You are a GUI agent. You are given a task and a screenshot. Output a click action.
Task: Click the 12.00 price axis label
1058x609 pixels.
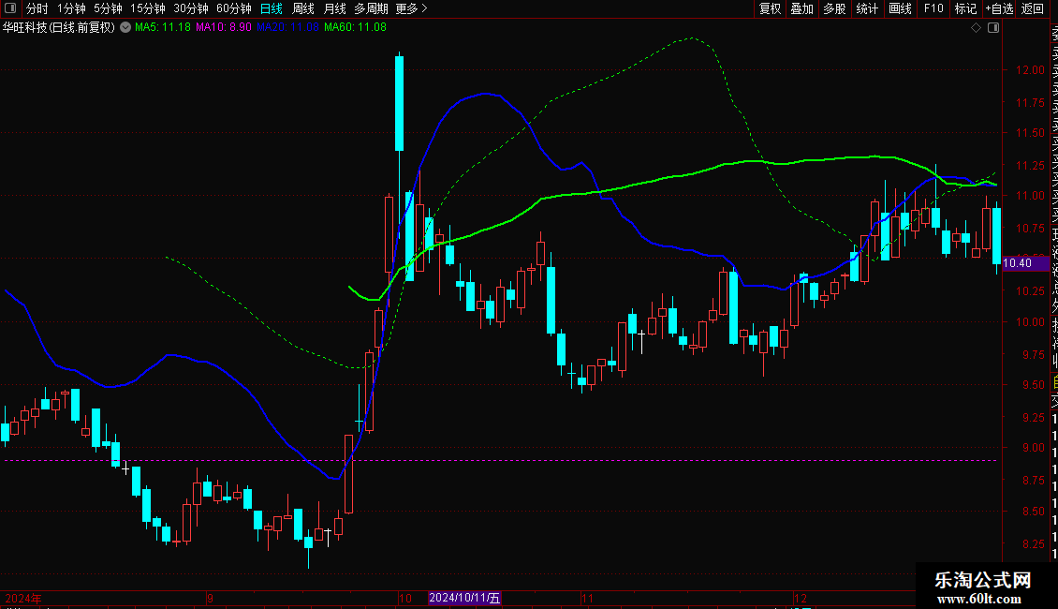1030,70
